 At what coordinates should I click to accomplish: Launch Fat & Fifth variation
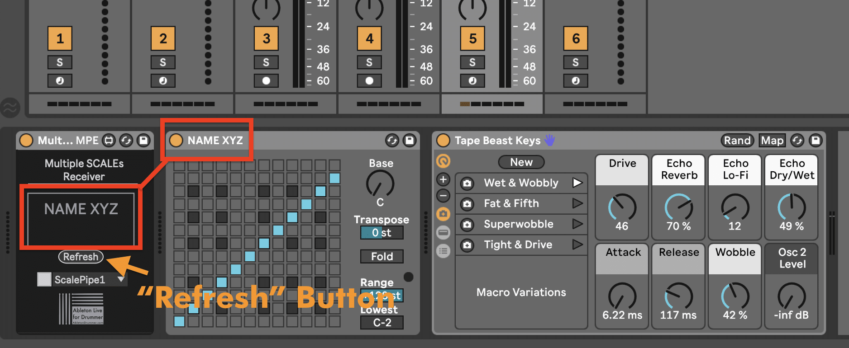tap(577, 203)
